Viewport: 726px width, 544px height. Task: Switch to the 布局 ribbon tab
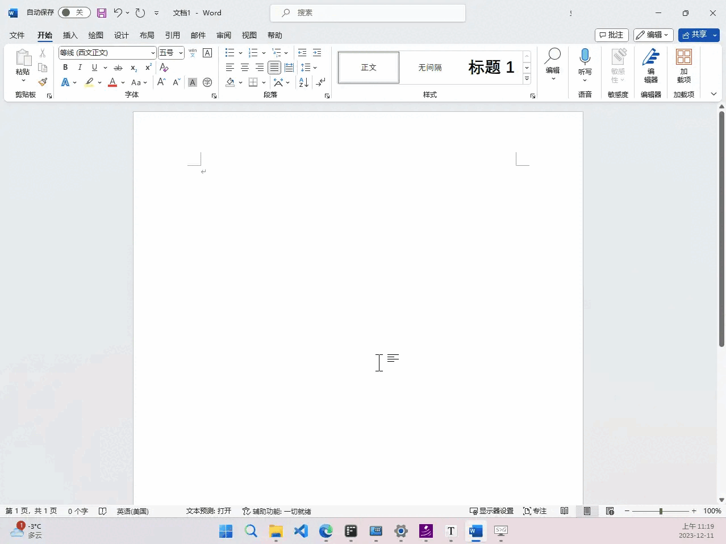pyautogui.click(x=147, y=35)
